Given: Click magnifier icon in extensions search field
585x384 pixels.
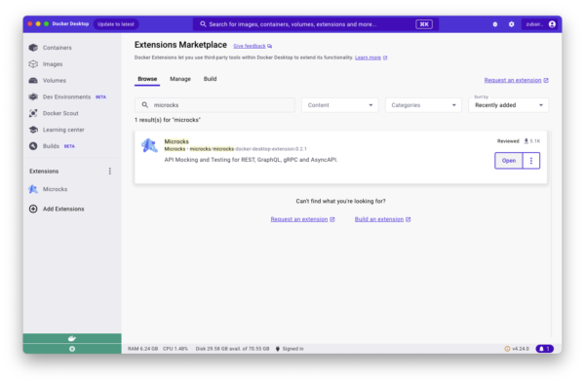Looking at the screenshot, I should (144, 105).
